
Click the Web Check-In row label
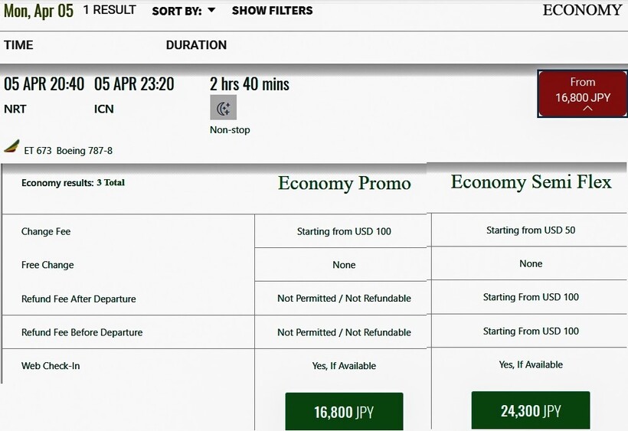tap(51, 366)
